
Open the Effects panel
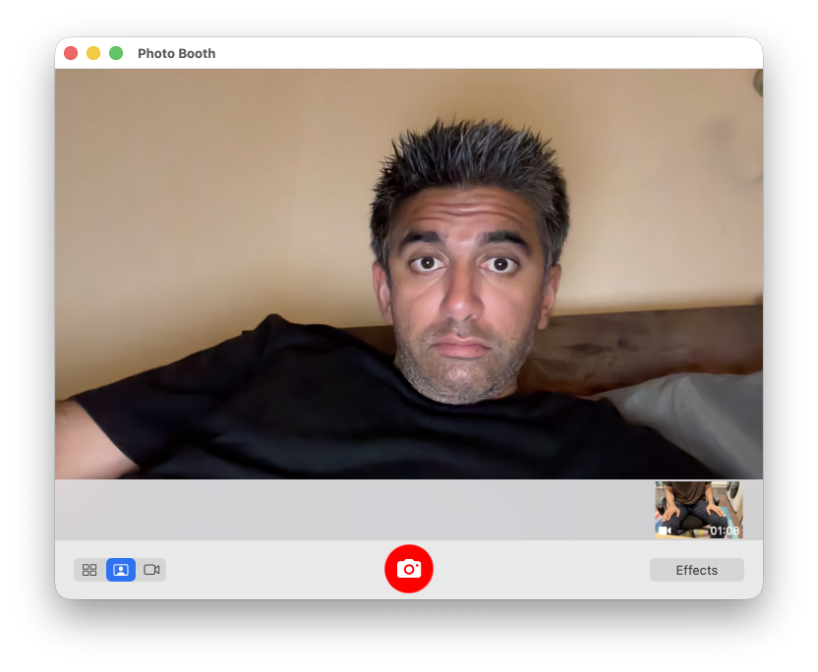click(696, 571)
